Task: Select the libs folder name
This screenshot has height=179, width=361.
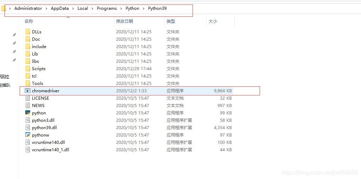Action: [x=35, y=61]
